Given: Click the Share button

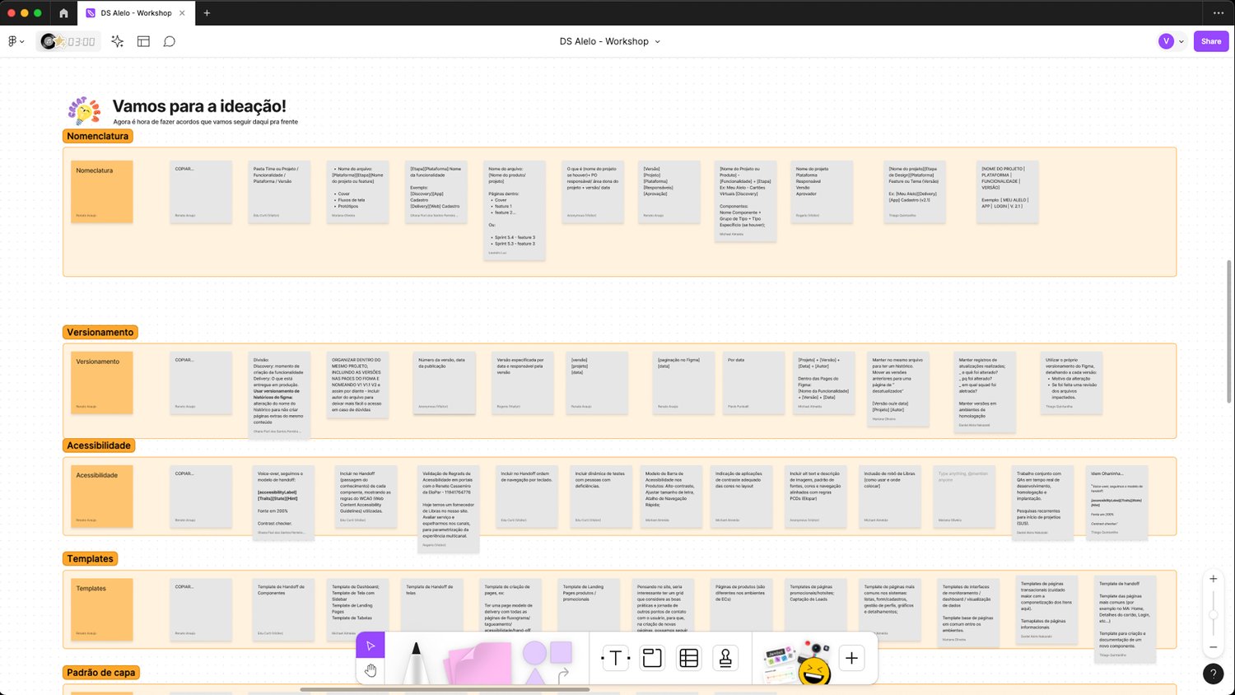Looking at the screenshot, I should 1211,41.
